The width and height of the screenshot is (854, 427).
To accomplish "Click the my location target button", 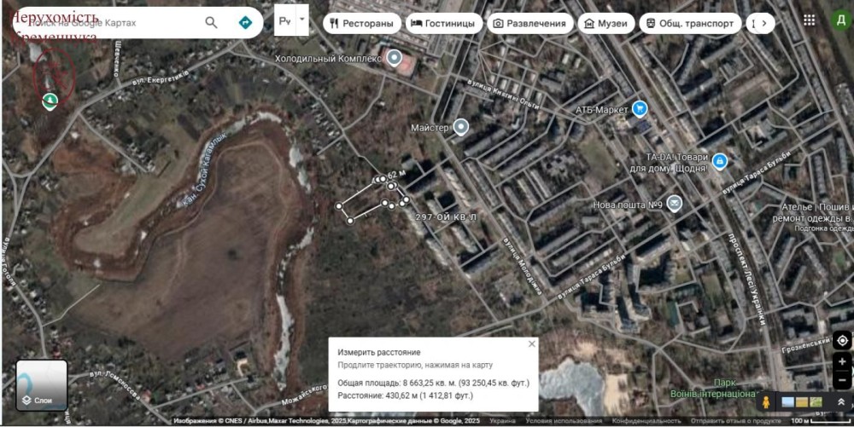I will pos(842,340).
